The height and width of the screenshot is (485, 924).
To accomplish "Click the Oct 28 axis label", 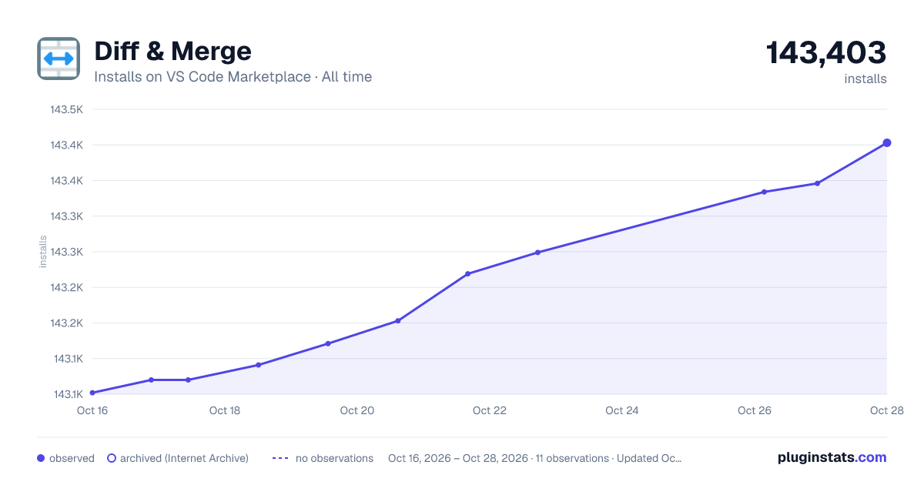I will coord(885,410).
